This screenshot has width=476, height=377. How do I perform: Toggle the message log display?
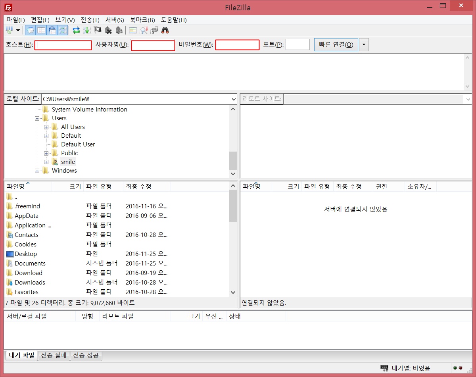pyautogui.click(x=30, y=30)
